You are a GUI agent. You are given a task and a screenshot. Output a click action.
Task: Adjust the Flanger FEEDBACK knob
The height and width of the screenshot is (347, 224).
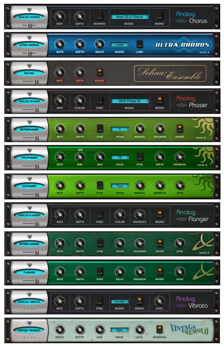[x=140, y=271]
